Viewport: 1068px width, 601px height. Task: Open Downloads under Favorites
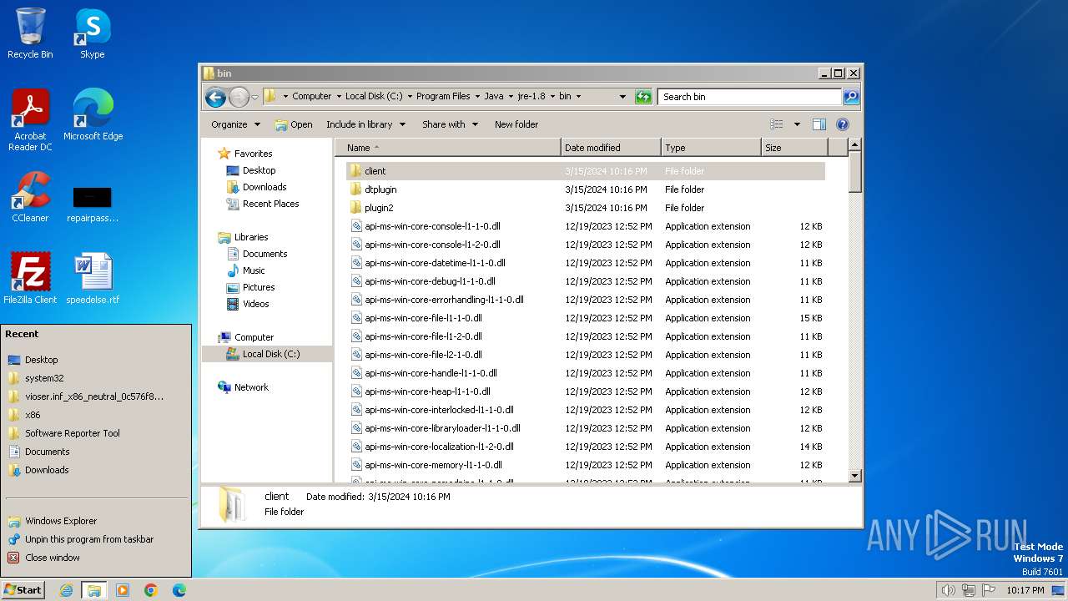pos(264,187)
